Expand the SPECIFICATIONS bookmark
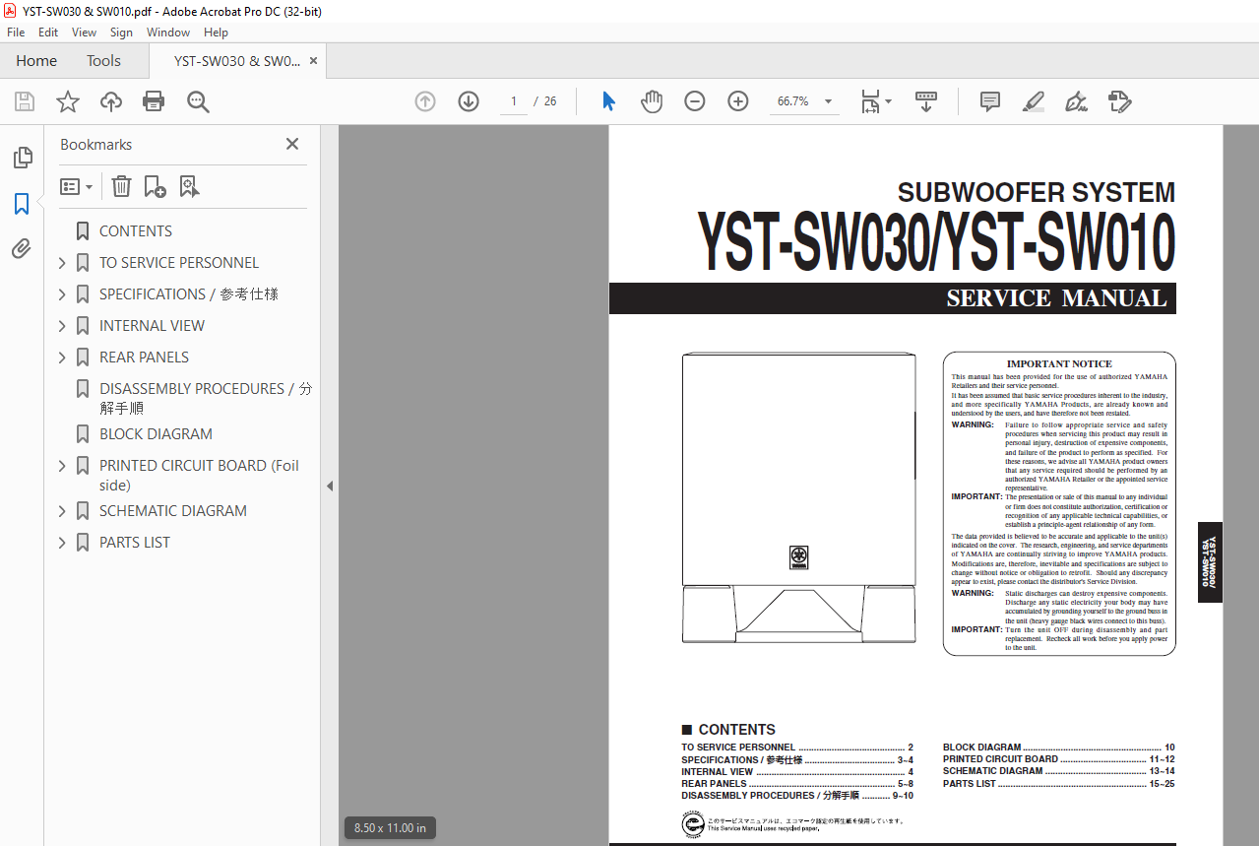The width and height of the screenshot is (1259, 846). coord(62,294)
